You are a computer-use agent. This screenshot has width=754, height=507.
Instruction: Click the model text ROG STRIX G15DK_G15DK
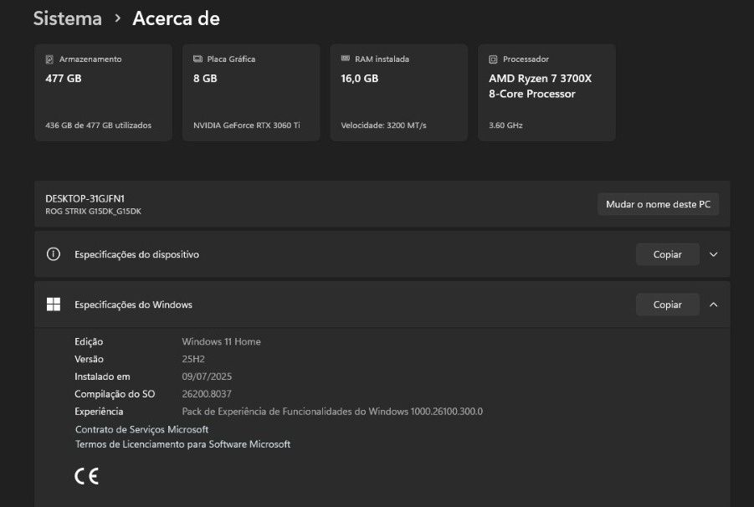click(x=93, y=211)
